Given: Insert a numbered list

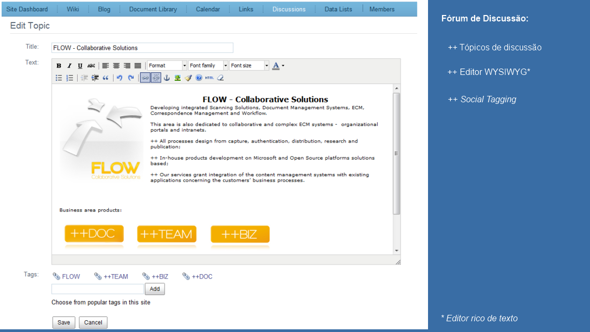Looking at the screenshot, I should (70, 78).
